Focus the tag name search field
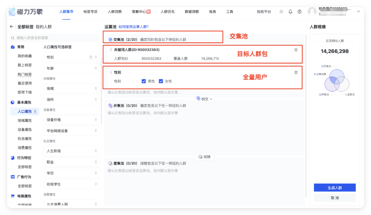The width and height of the screenshot is (371, 215). pyautogui.click(x=54, y=38)
